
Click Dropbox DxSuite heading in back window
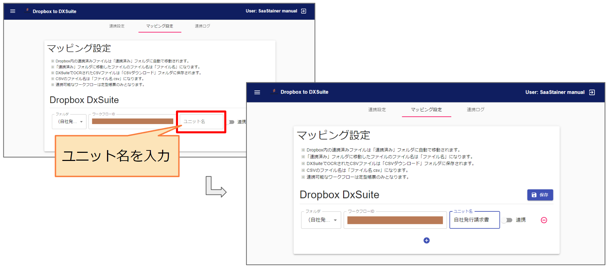(x=84, y=100)
